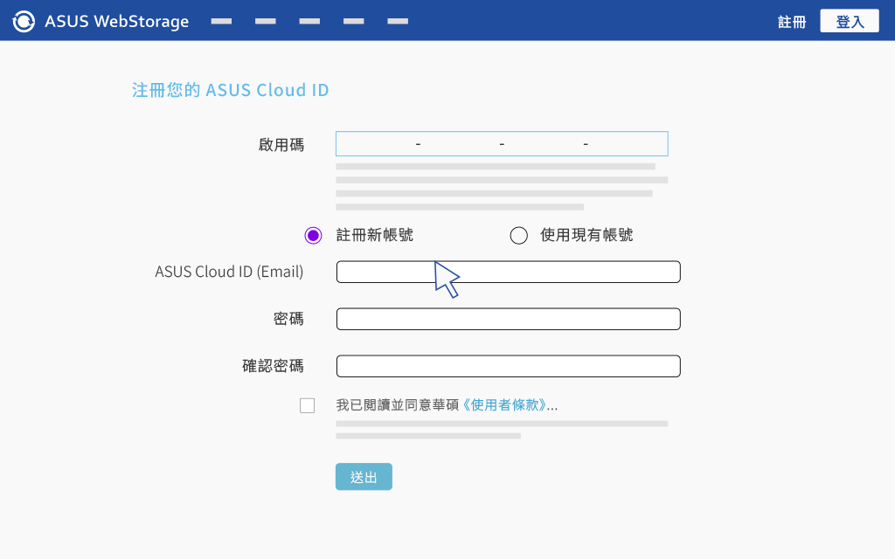Viewport: 895px width, 559px height.
Task: Check the 我已閱讀並同意 agreement checkbox
Action: click(x=307, y=405)
